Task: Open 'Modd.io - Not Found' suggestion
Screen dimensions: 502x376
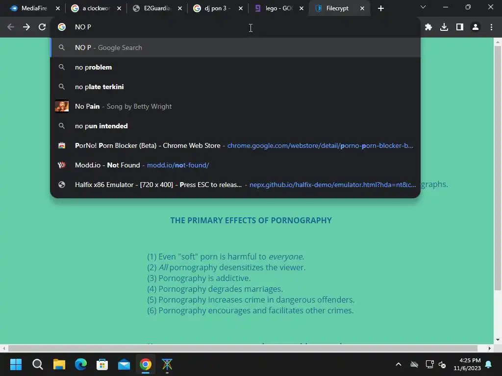Action: tap(235, 165)
